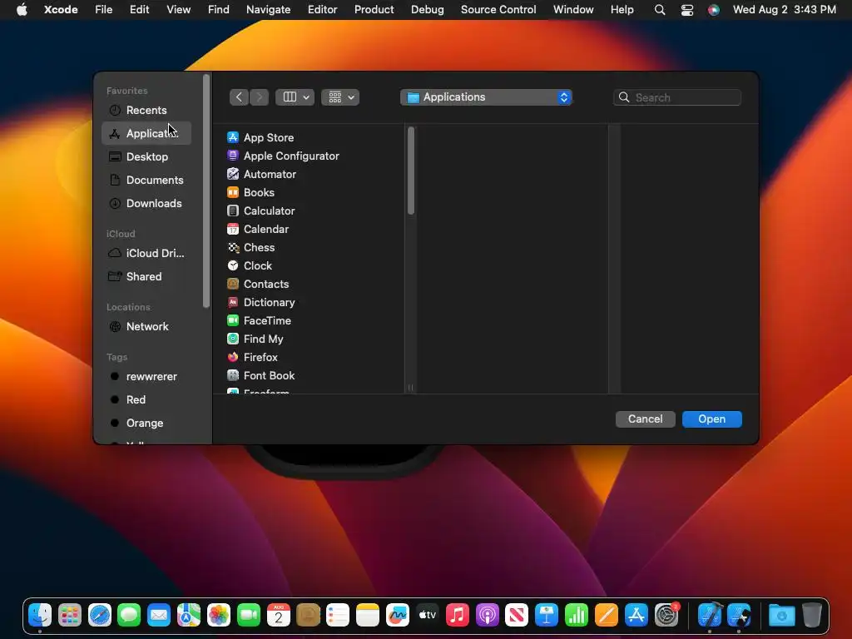Open Applications in the sidebar favorites
Image resolution: width=852 pixels, height=639 pixels.
coord(146,133)
